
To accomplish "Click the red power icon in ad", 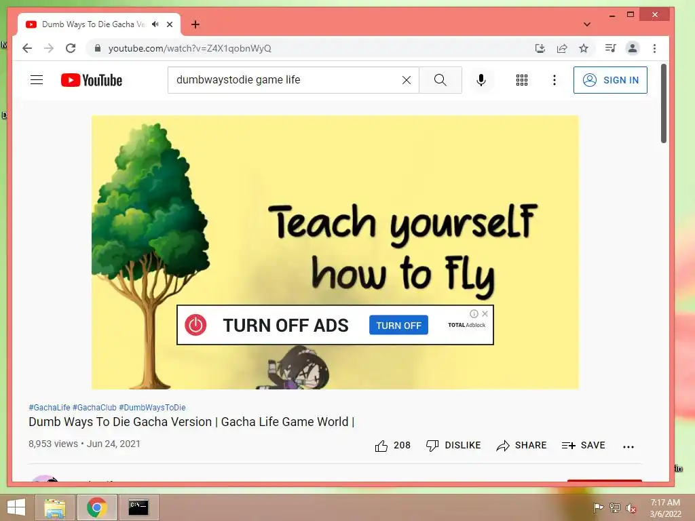I will pyautogui.click(x=195, y=325).
